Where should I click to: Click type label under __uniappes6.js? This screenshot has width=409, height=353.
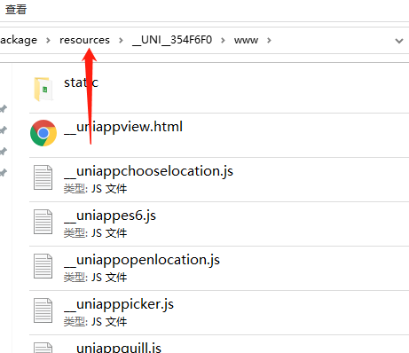click(95, 233)
